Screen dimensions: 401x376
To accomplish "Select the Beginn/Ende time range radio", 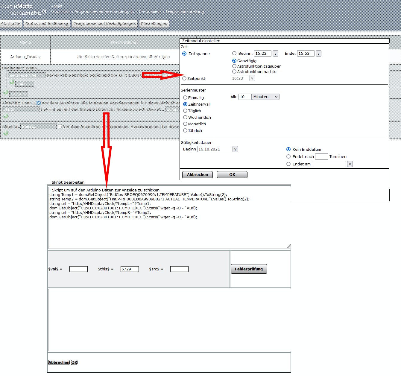I will click(234, 53).
